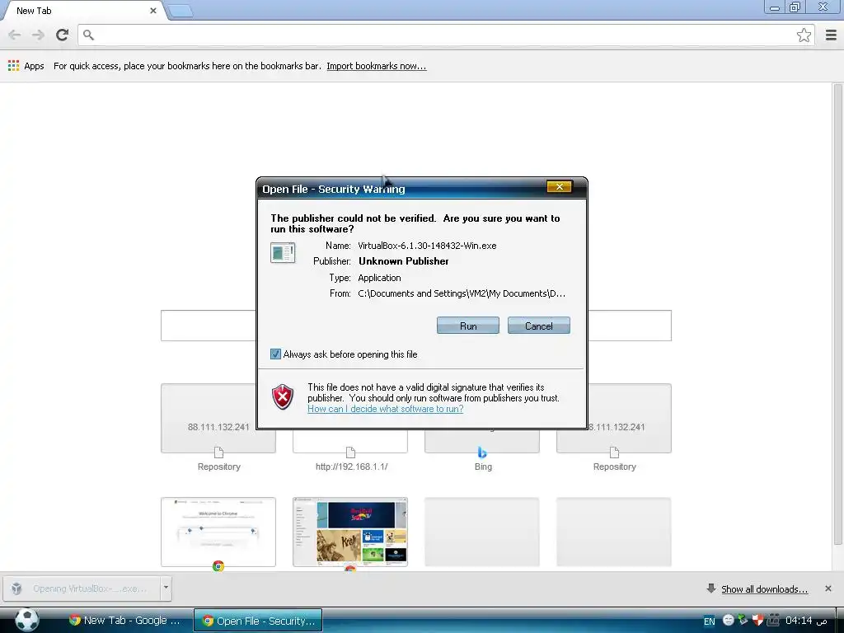Open the Chrome hamburger menu
Image resolution: width=844 pixels, height=633 pixels.
pyautogui.click(x=831, y=35)
